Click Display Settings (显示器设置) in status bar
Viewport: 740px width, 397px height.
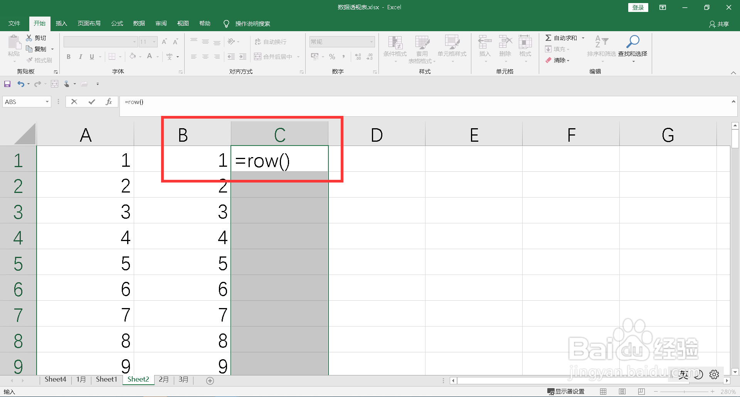click(566, 392)
